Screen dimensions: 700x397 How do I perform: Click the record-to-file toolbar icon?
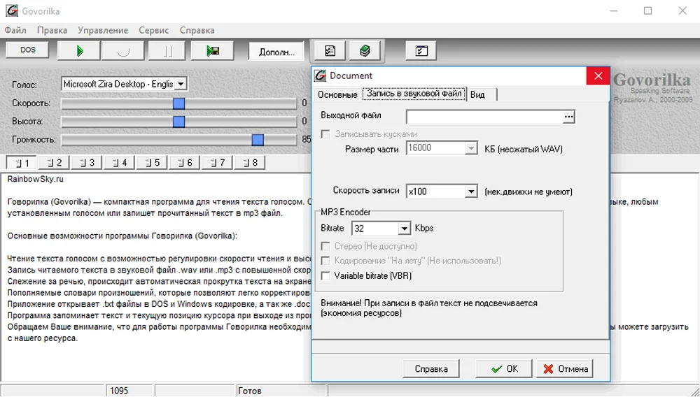[213, 51]
